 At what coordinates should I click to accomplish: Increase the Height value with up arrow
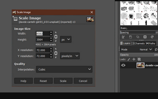[x=51, y=38]
